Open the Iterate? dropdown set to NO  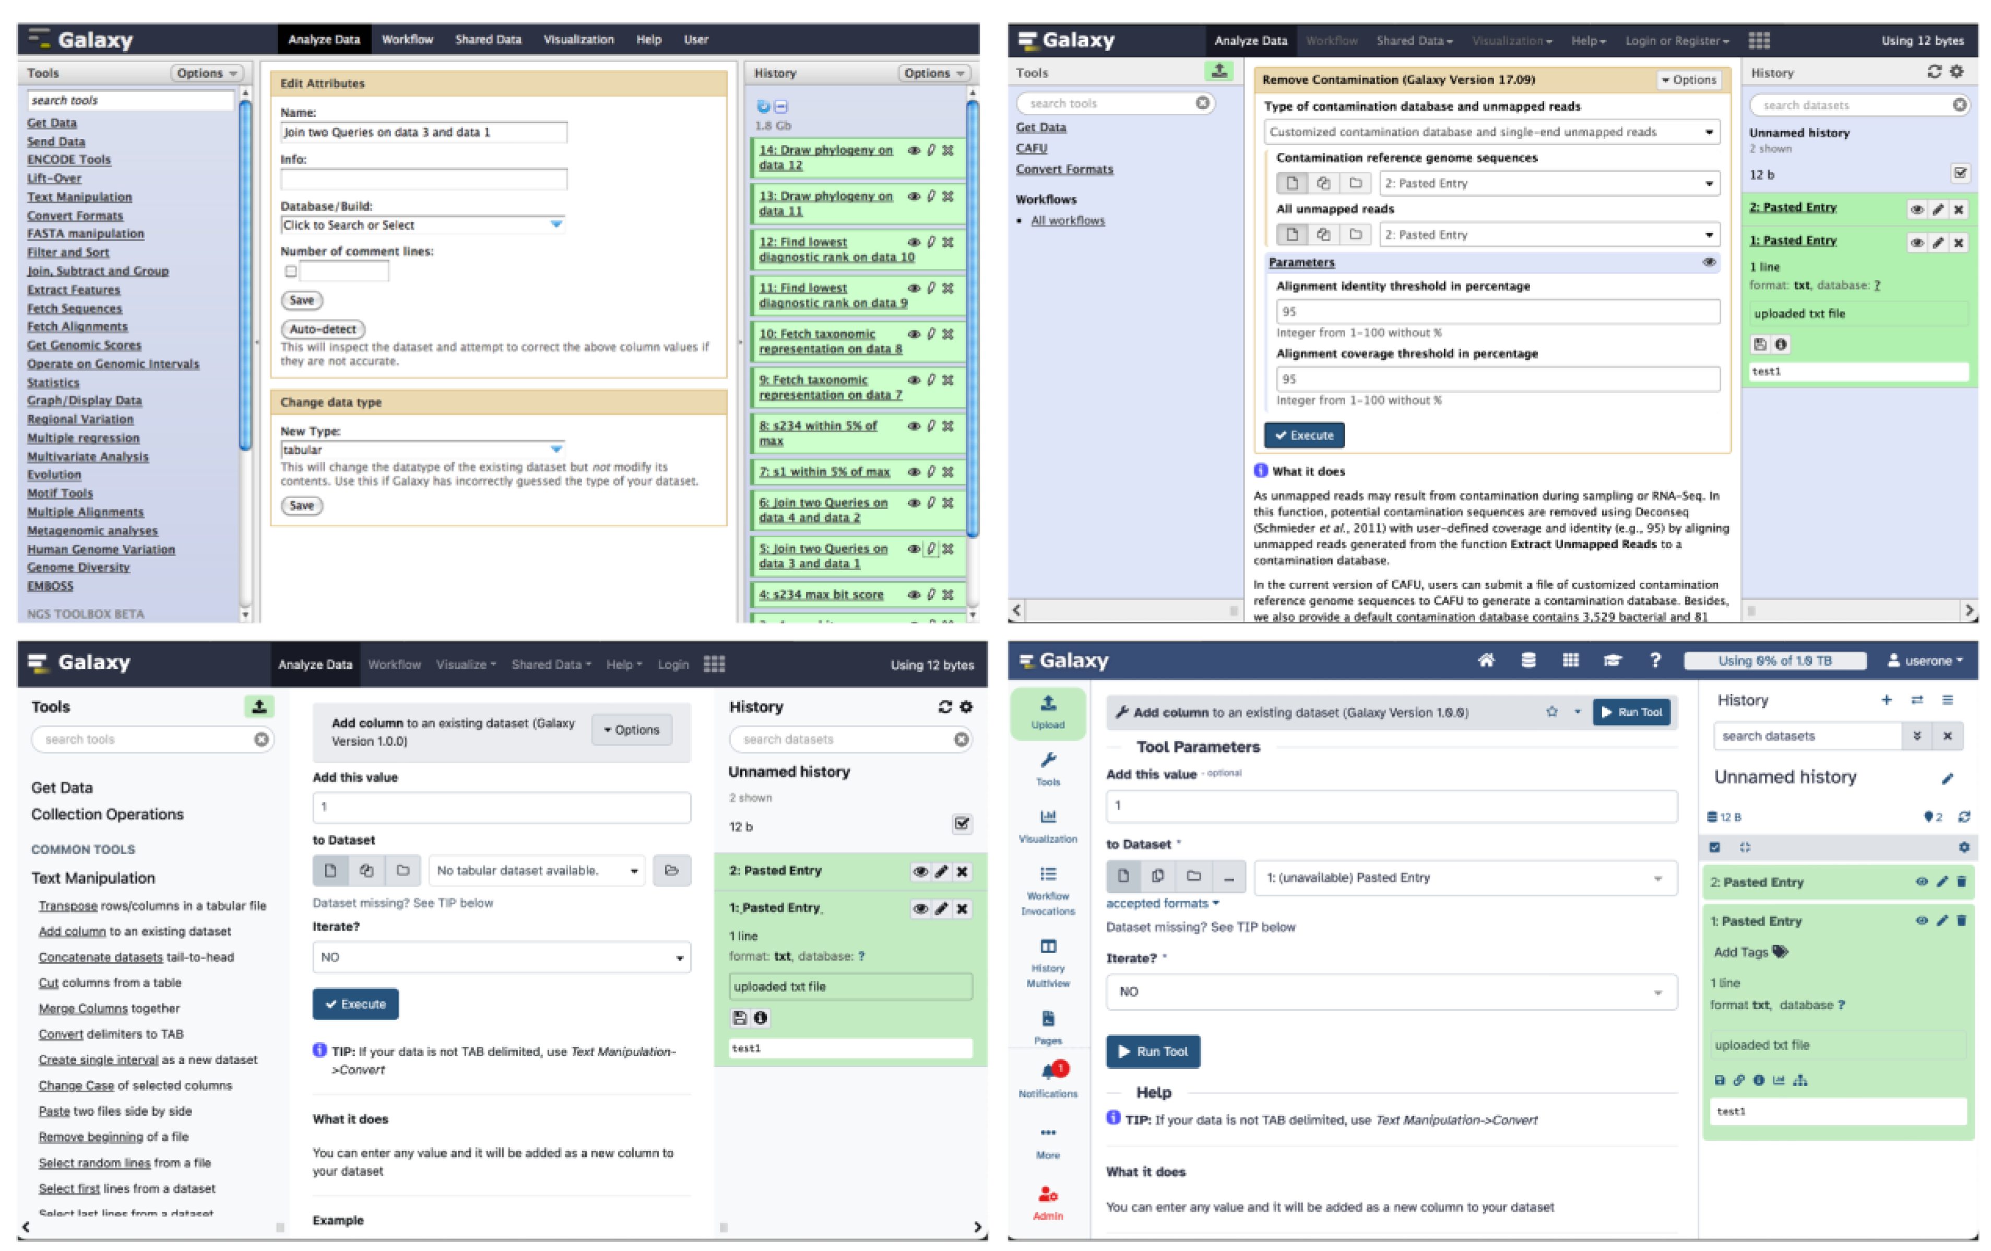(x=500, y=958)
